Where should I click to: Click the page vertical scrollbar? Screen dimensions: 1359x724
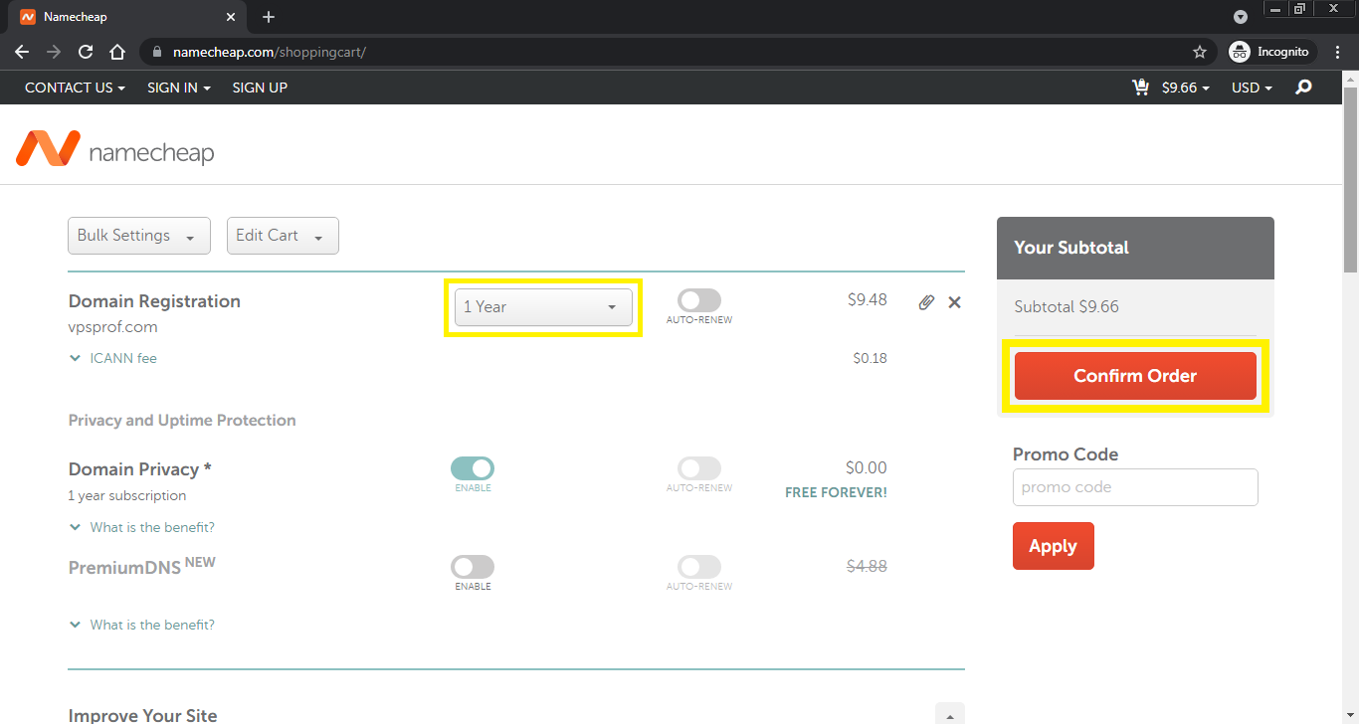click(1350, 179)
